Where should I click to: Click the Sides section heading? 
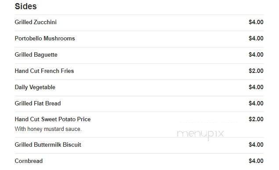25,7
